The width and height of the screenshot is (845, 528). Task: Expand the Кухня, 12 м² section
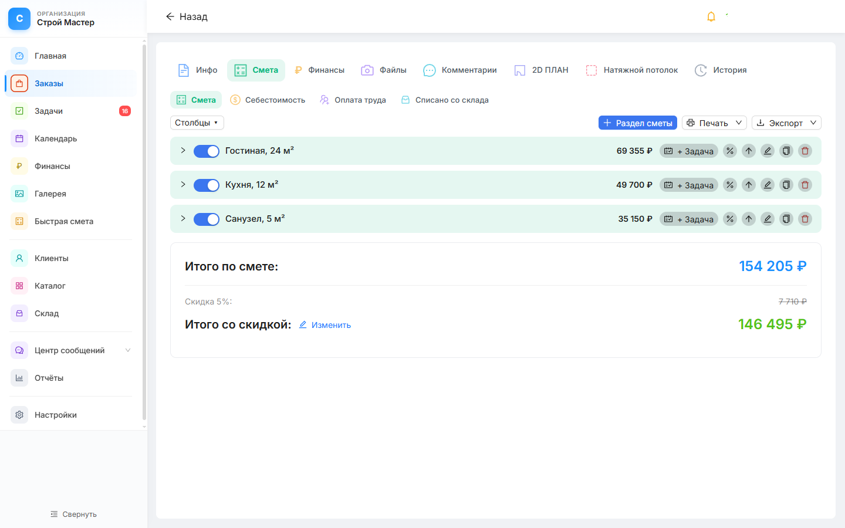click(x=183, y=185)
